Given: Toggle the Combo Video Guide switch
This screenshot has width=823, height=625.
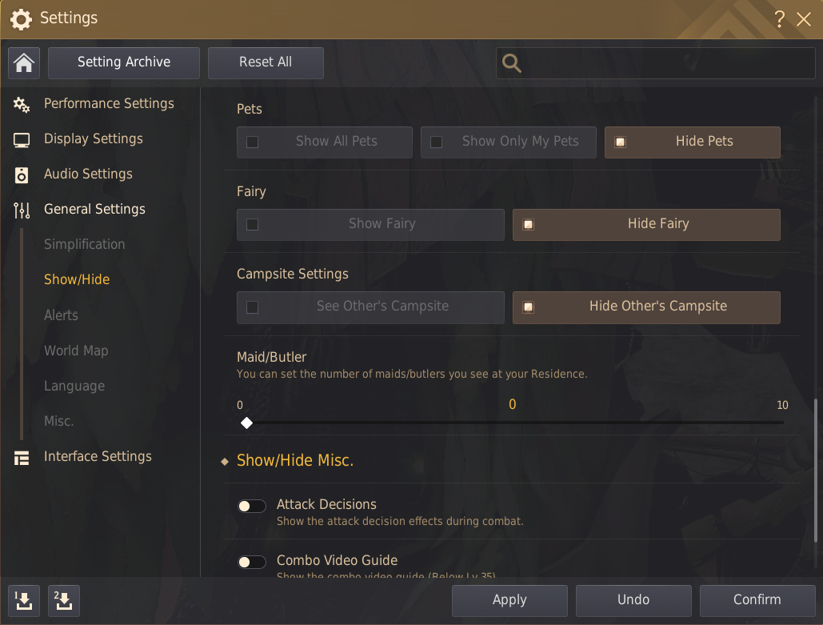Looking at the screenshot, I should [251, 562].
